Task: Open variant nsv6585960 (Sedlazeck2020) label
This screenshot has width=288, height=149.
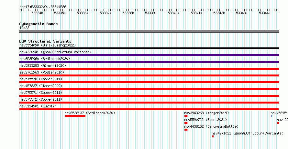Action: pos(45,59)
